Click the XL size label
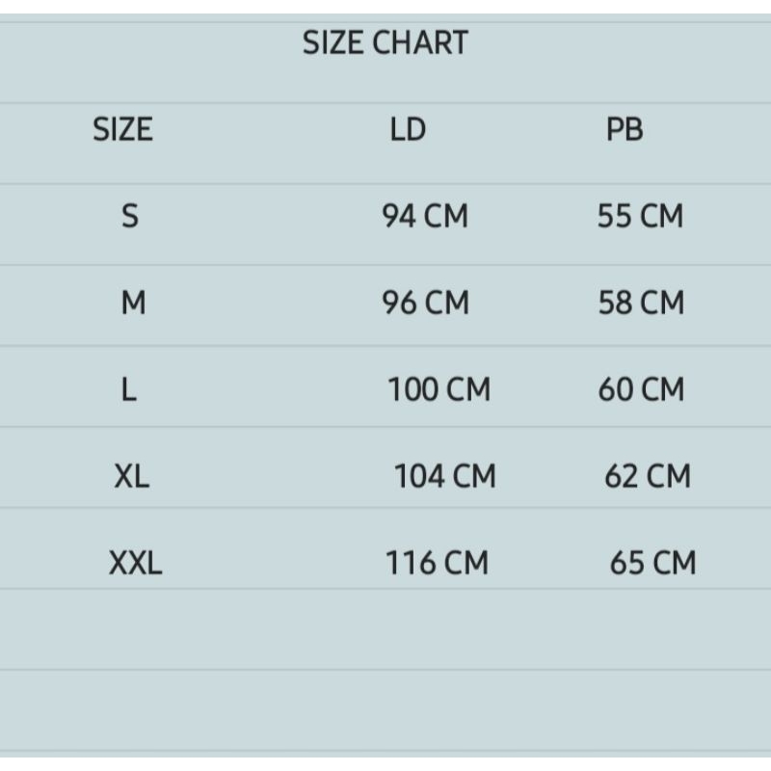This screenshot has width=771, height=771. (132, 476)
